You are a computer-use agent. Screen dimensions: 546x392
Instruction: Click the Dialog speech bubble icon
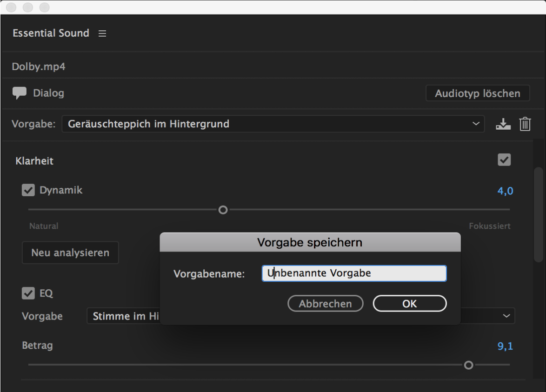(20, 93)
